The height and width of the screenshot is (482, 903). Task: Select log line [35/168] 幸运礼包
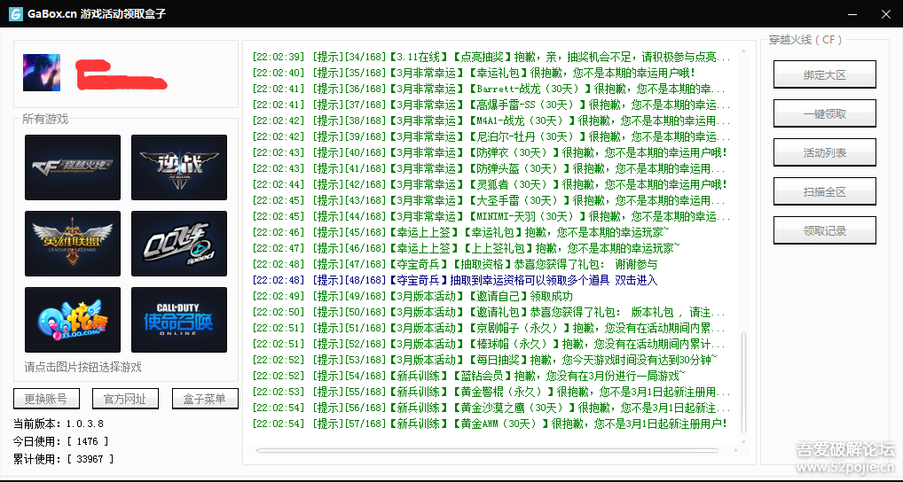474,73
